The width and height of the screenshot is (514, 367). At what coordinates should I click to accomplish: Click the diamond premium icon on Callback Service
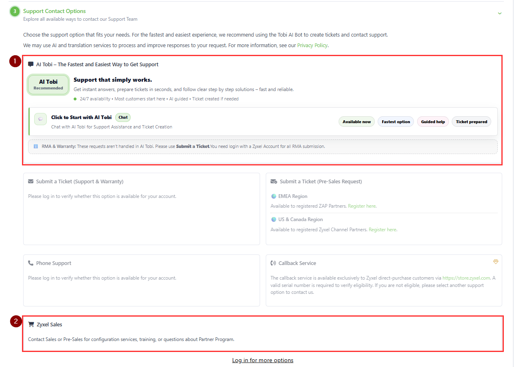[x=495, y=262]
